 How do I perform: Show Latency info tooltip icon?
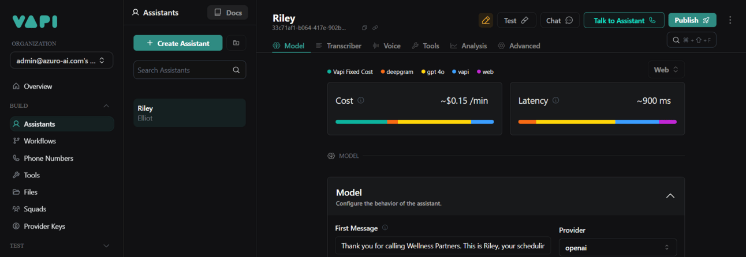point(555,100)
